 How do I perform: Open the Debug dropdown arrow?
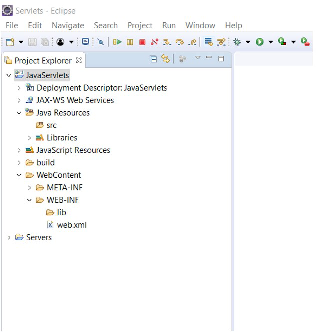click(x=248, y=42)
